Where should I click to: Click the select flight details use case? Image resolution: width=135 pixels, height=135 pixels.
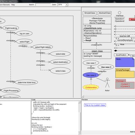tap(43, 47)
